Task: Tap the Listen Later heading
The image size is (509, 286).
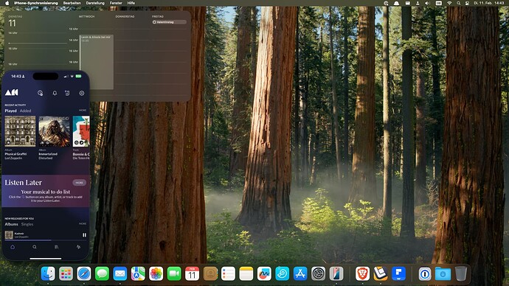Action: pyautogui.click(x=24, y=183)
